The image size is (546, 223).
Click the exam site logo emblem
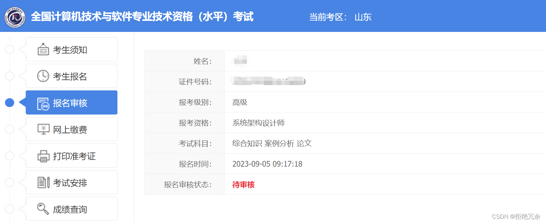pyautogui.click(x=15, y=17)
